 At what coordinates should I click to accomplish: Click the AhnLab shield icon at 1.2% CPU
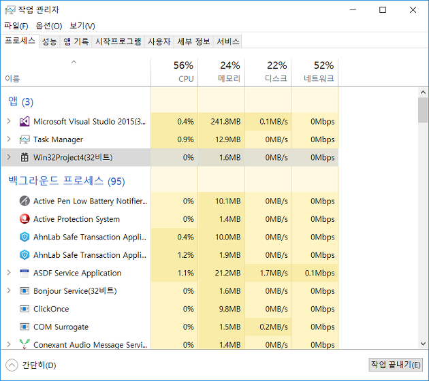tap(25, 255)
